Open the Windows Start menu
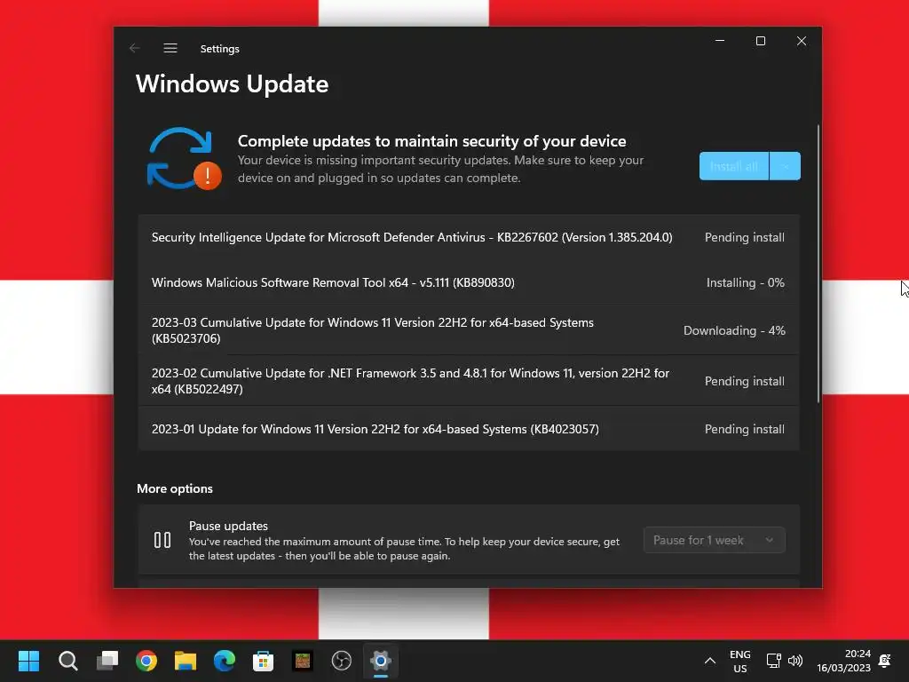The height and width of the screenshot is (682, 909). [29, 661]
